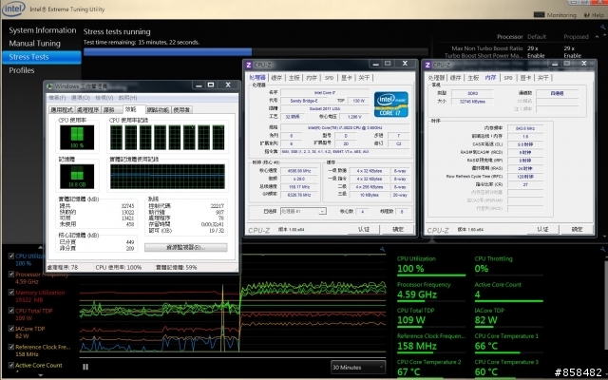Click the CPU Core Temperature 1 66 °C tile

click(x=509, y=343)
